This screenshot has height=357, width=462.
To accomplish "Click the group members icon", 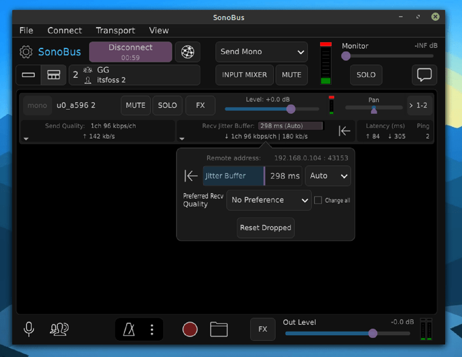I will (59, 329).
